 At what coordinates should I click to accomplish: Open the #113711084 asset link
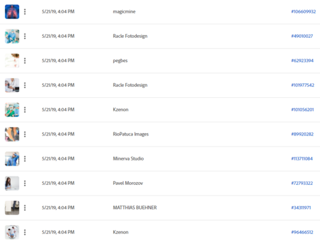coord(302,159)
